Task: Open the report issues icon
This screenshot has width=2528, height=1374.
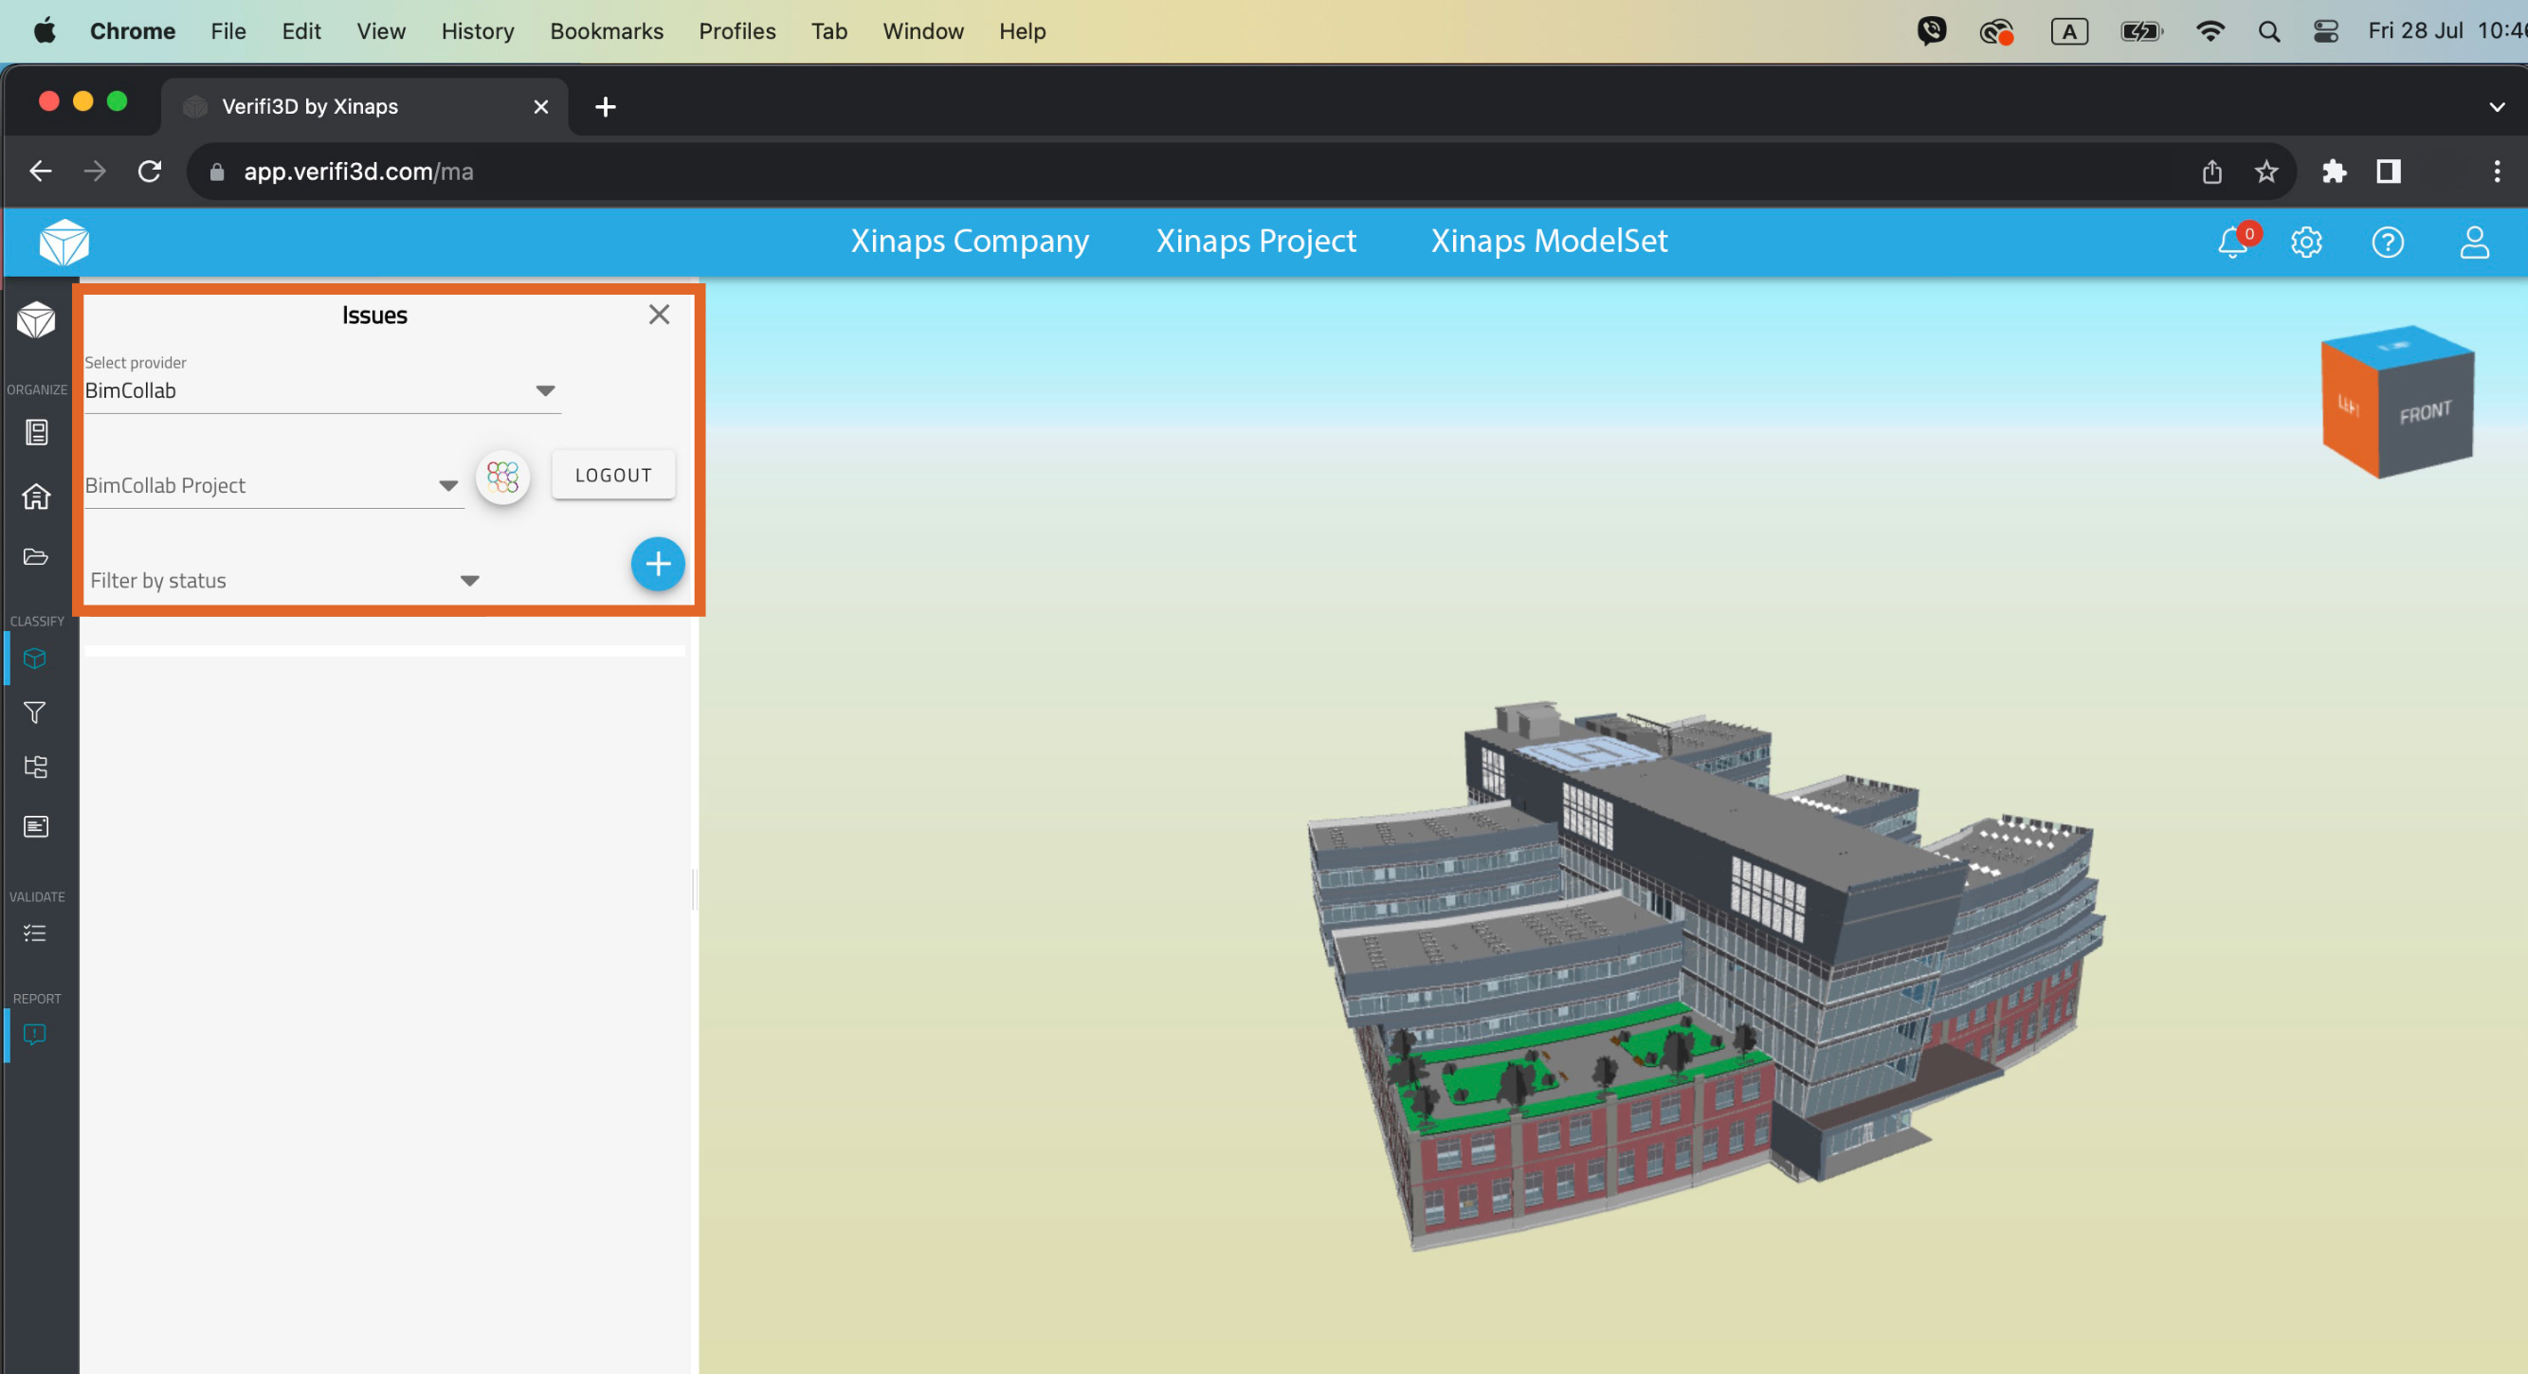Action: coord(35,1035)
